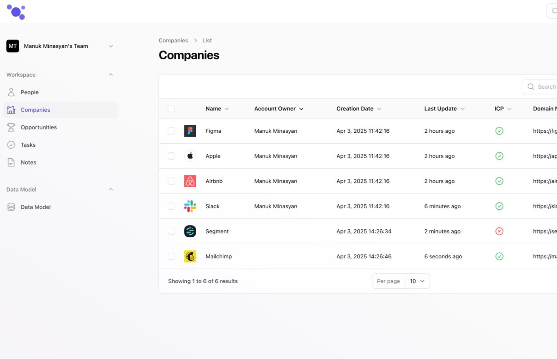Viewport: 557px width, 359px height.
Task: Click the Mailchimp company logo
Action: click(190, 256)
